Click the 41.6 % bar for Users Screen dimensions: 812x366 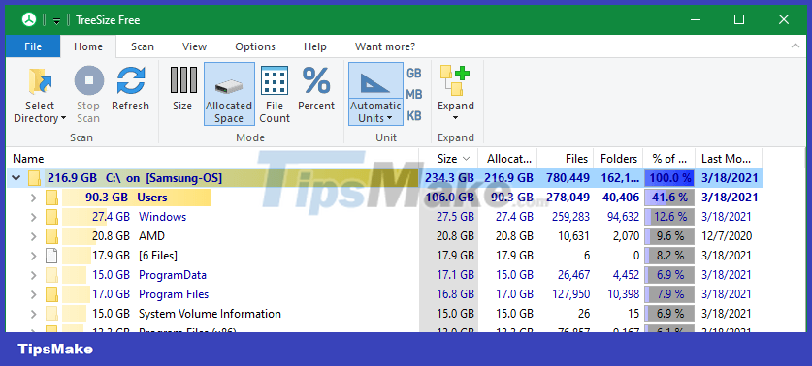point(669,198)
